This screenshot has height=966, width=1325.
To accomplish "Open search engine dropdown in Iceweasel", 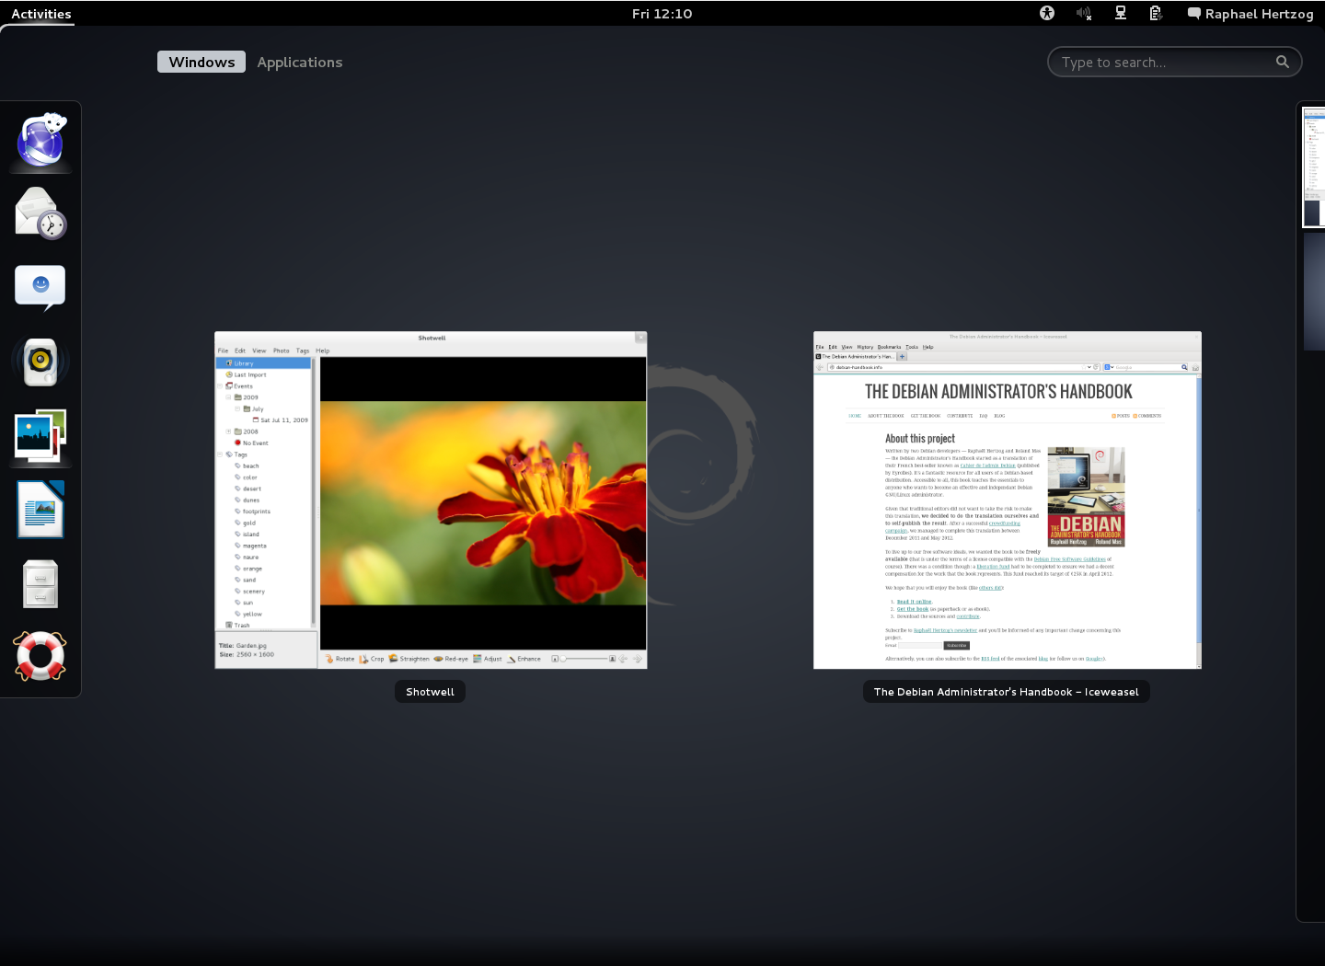I will 1110,367.
